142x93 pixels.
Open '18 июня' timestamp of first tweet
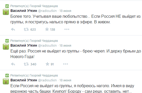click(65, 11)
